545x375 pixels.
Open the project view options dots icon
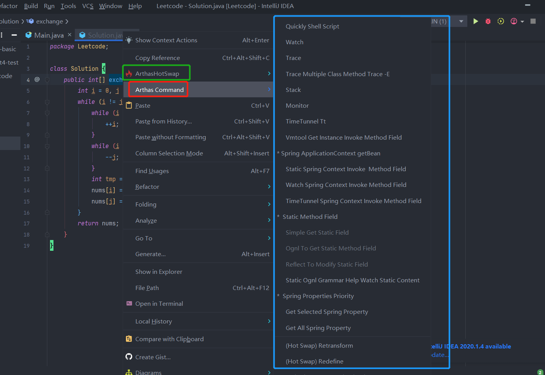pyautogui.click(x=2, y=35)
